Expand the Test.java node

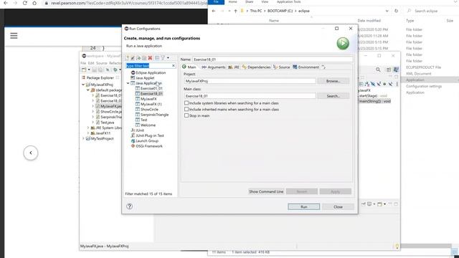tap(93, 123)
